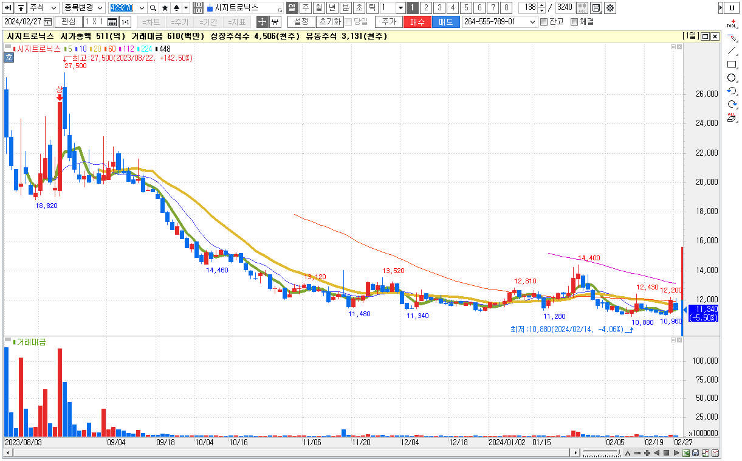Toggle the 448-period moving average legend

pos(162,49)
